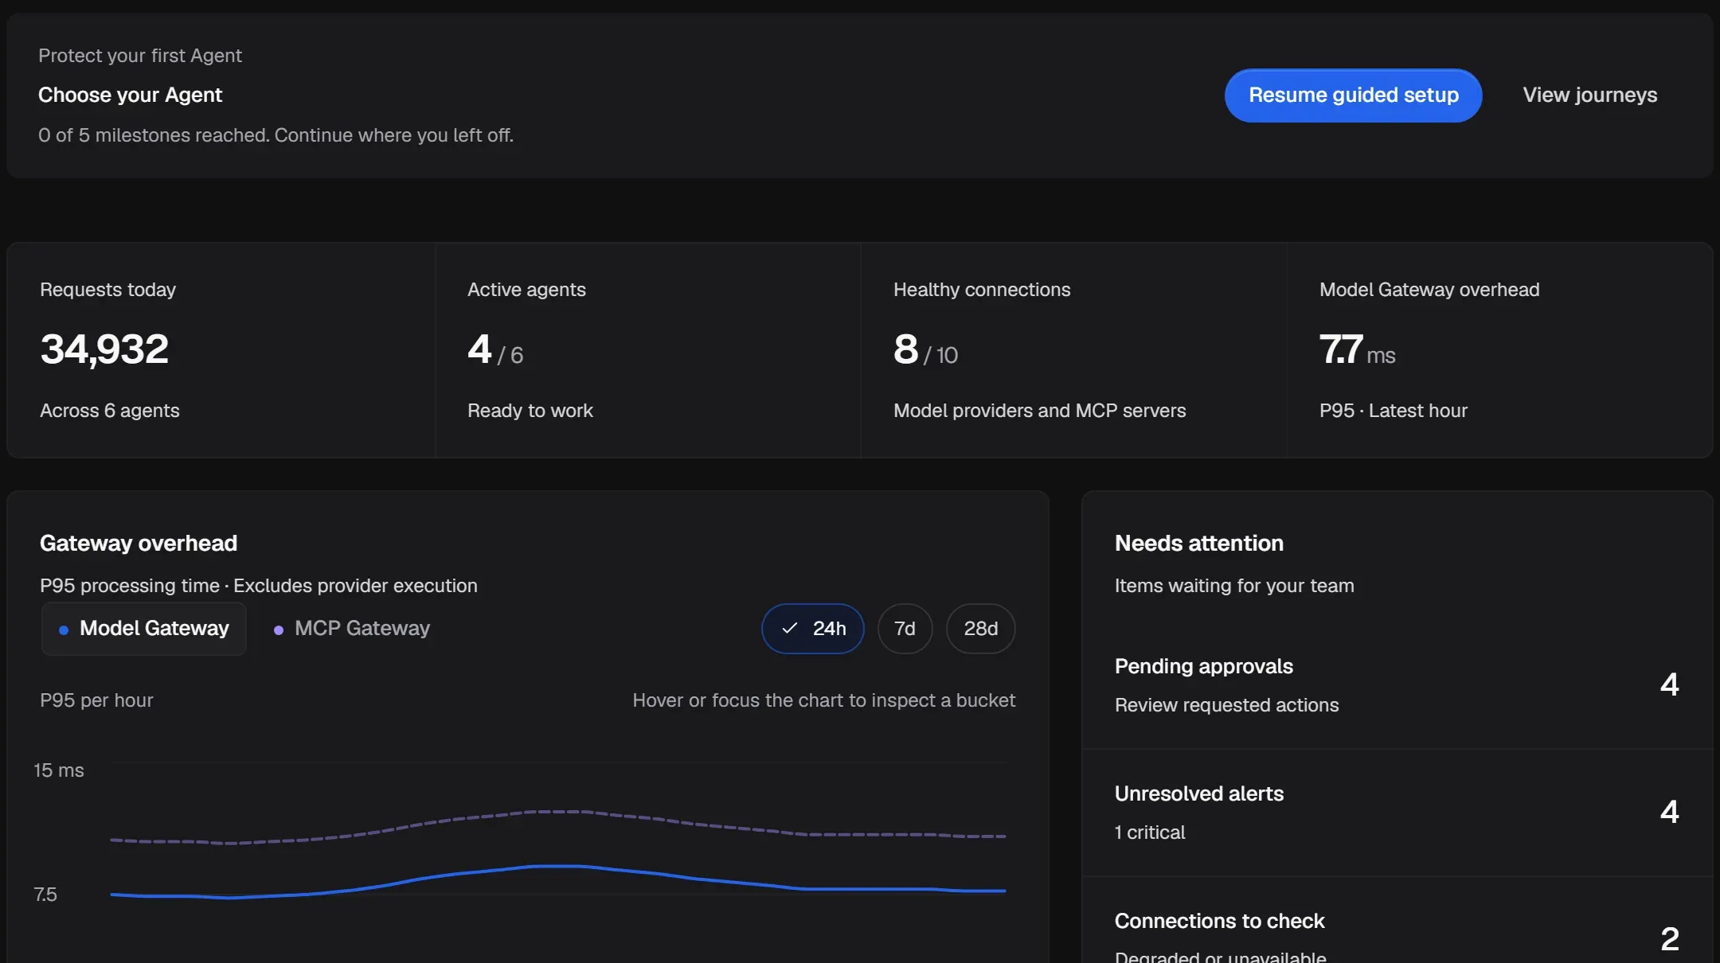The height and width of the screenshot is (963, 1720).
Task: Select the 24h time range
Action: [x=812, y=629]
